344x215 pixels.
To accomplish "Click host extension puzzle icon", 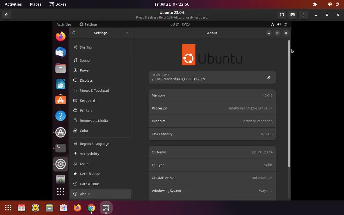I will tap(315, 4).
